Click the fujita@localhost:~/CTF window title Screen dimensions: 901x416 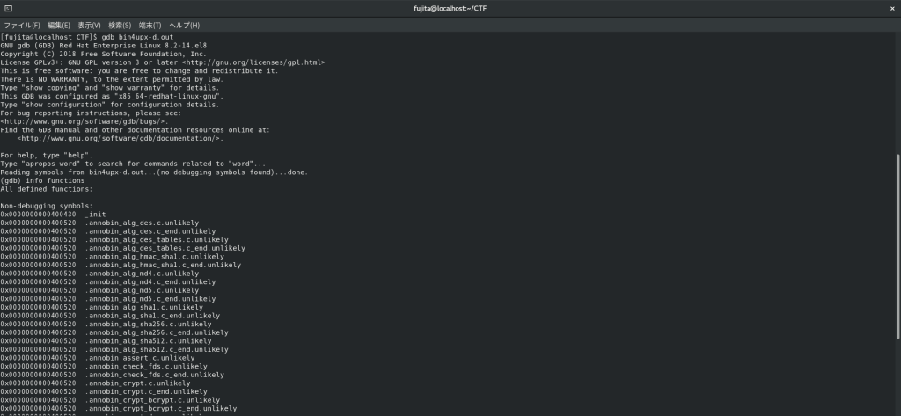pyautogui.click(x=450, y=8)
